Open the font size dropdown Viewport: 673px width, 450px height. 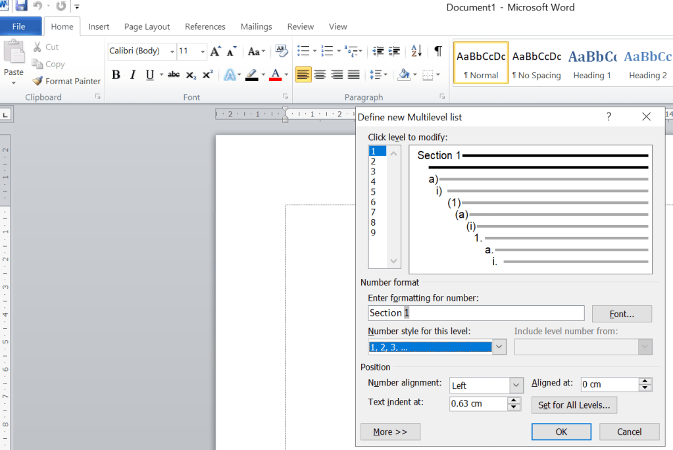201,51
